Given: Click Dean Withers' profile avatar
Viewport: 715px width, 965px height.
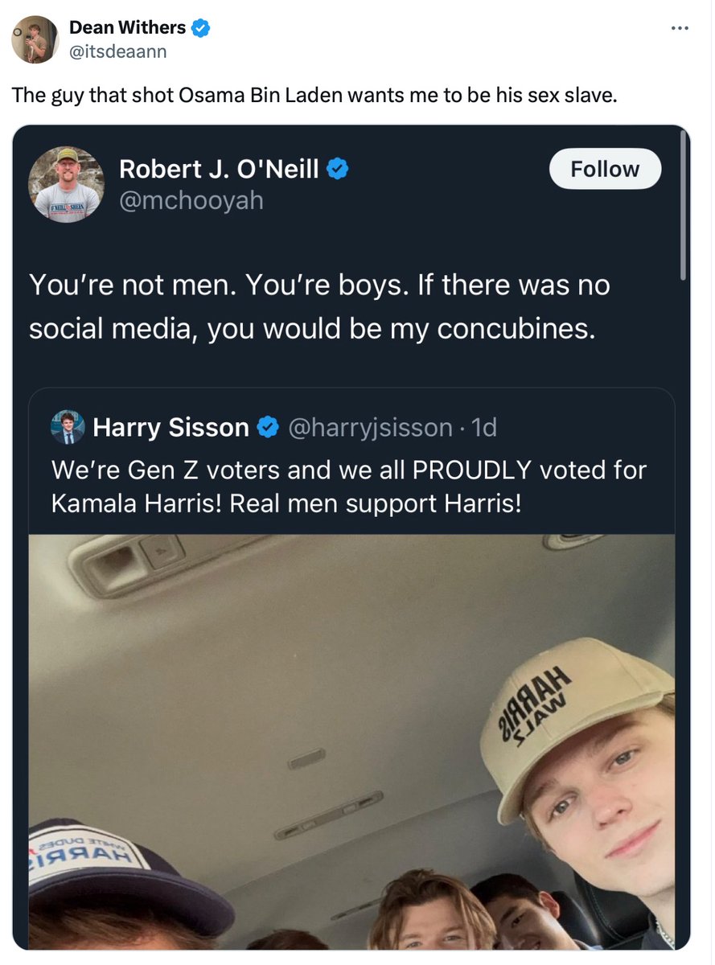Looking at the screenshot, I should [35, 39].
